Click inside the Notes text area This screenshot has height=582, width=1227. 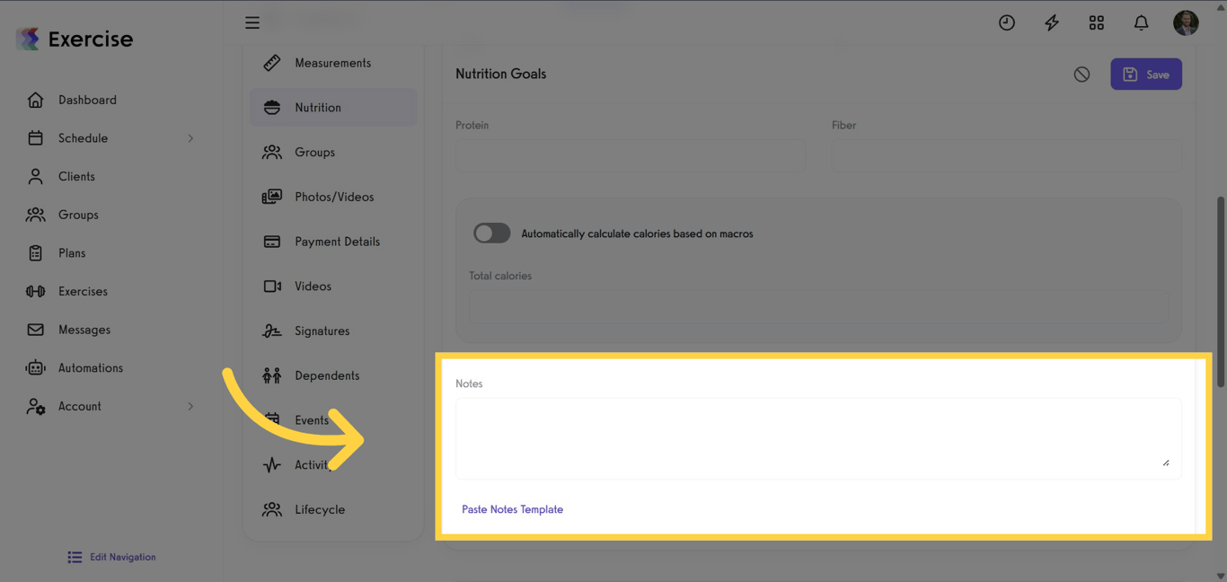(818, 437)
